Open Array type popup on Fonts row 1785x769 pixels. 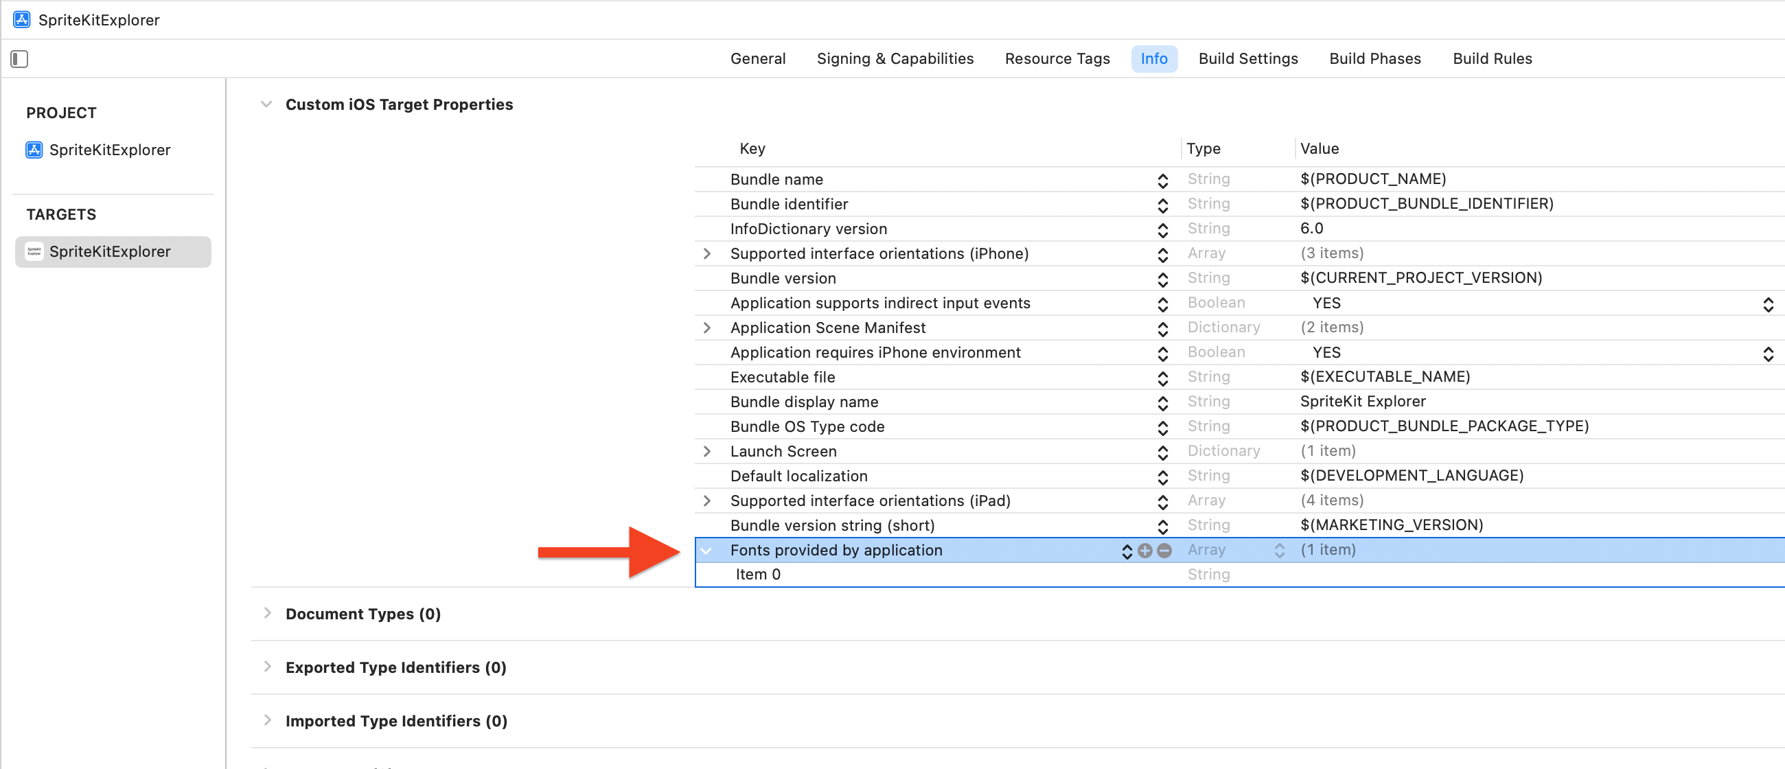[x=1279, y=550]
